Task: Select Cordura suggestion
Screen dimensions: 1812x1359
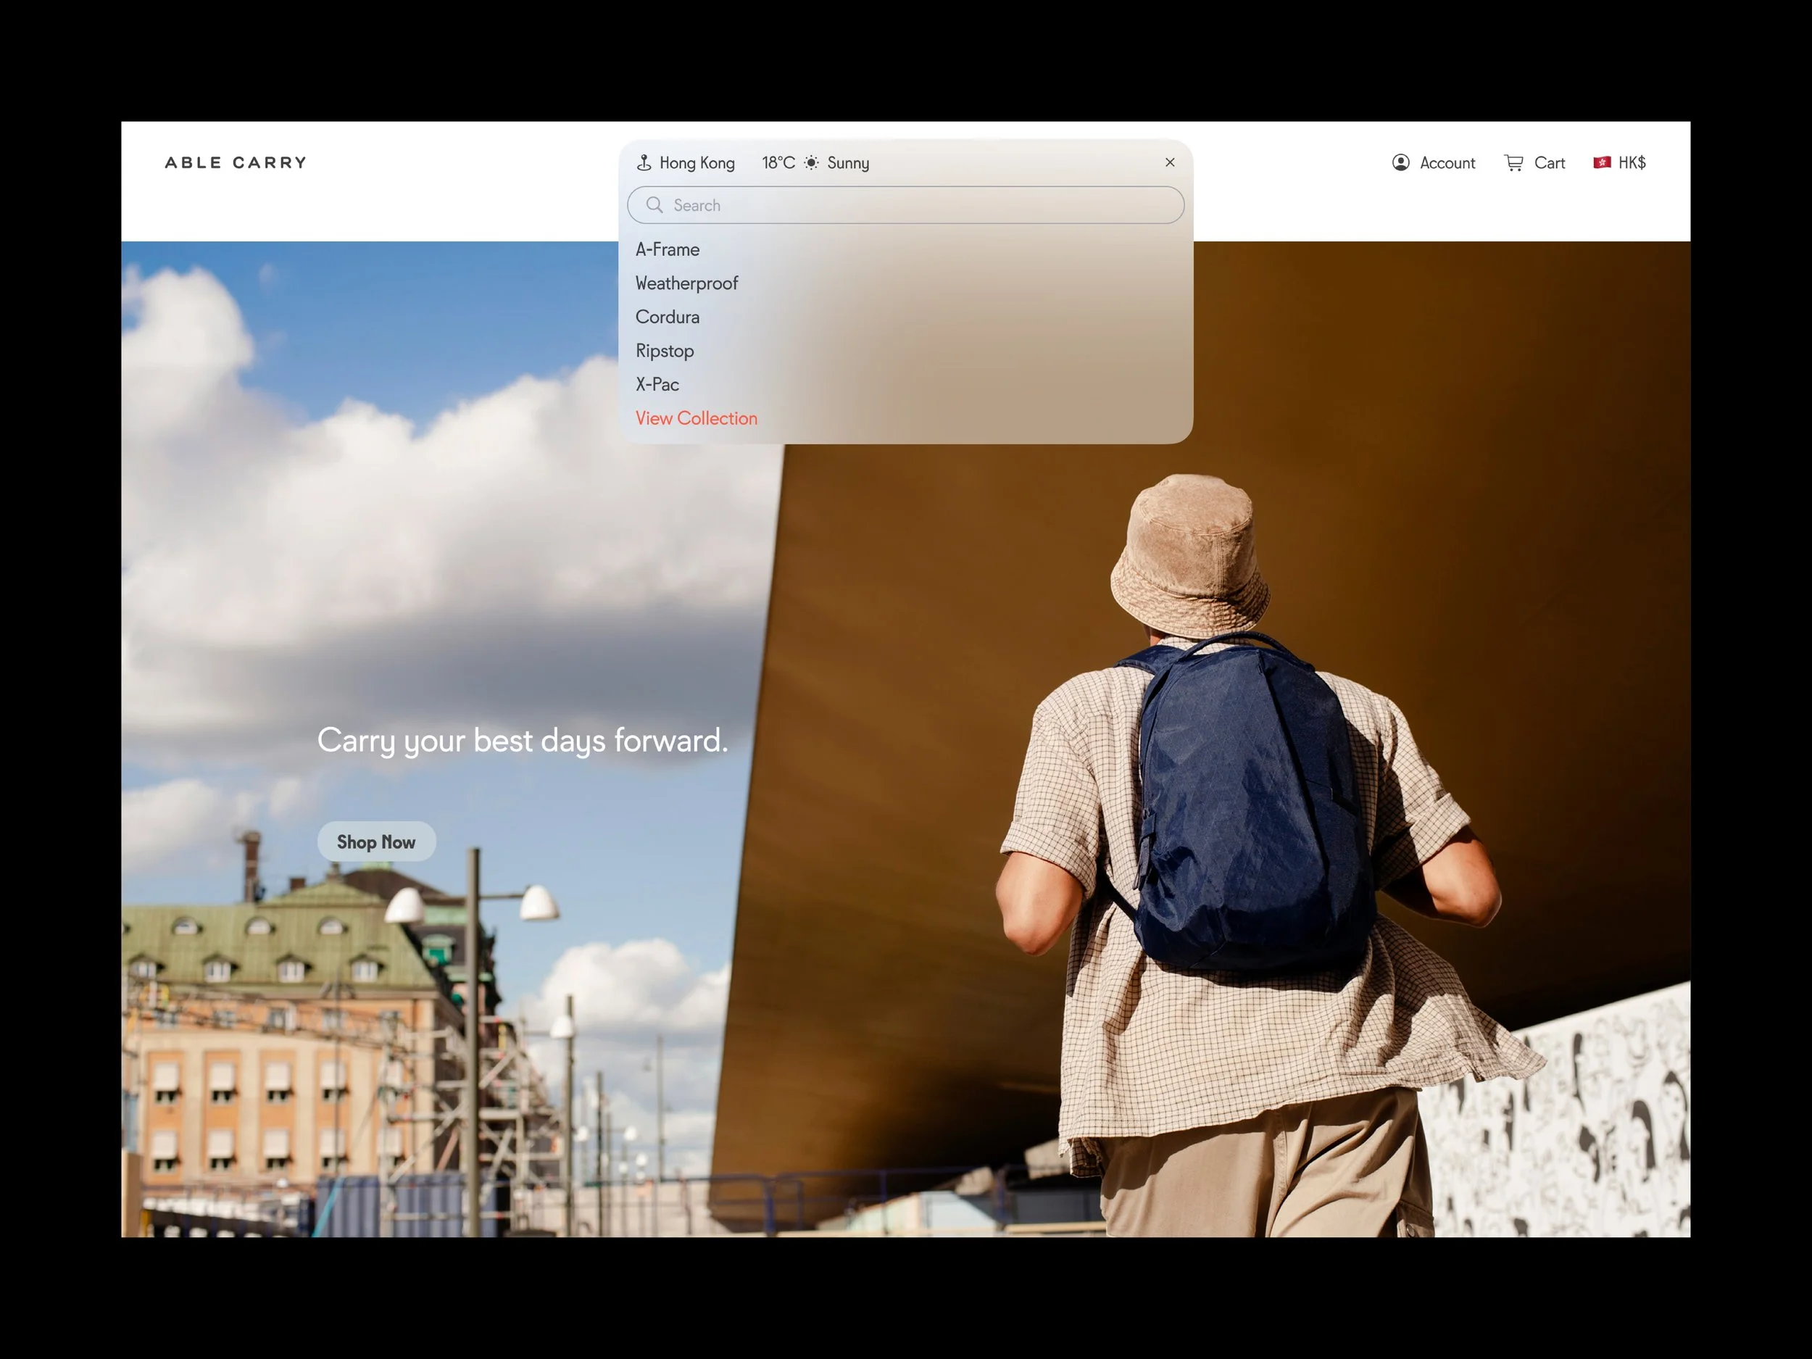Action: coord(668,317)
